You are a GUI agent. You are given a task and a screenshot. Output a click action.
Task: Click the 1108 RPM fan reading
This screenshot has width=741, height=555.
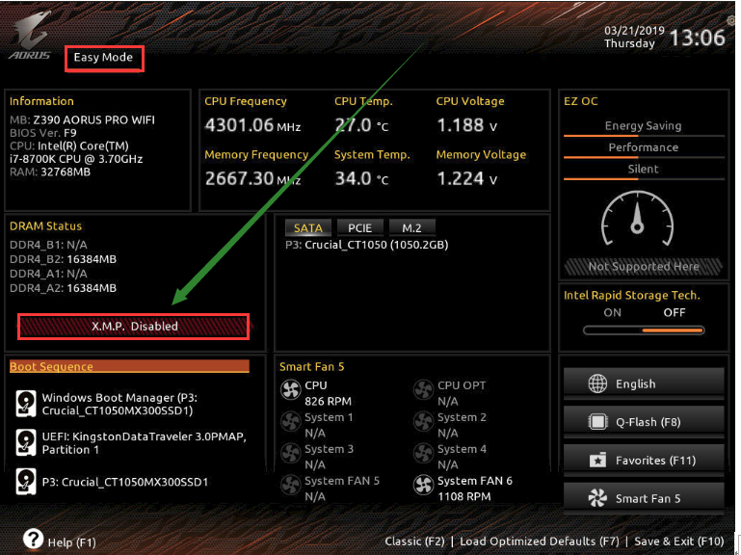click(x=464, y=496)
